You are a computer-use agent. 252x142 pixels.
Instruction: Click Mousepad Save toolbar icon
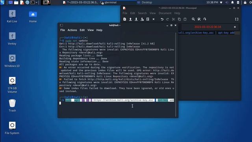point(136,19)
